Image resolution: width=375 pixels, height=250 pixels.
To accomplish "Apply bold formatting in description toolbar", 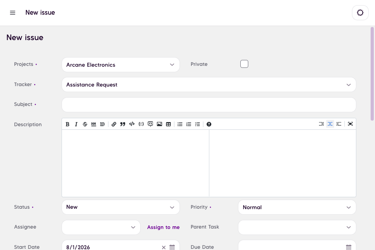I will coord(68,124).
